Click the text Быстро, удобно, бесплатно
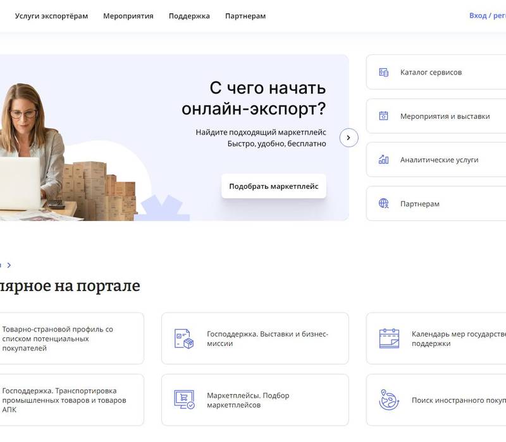Screen dimensions: 506x442 pos(276,144)
